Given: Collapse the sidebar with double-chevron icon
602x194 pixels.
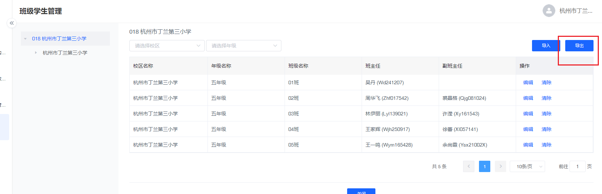Looking at the screenshot, I should [12, 23].
